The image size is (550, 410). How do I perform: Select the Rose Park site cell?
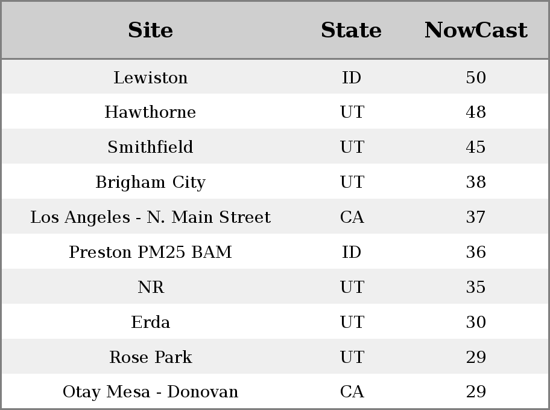tap(150, 357)
